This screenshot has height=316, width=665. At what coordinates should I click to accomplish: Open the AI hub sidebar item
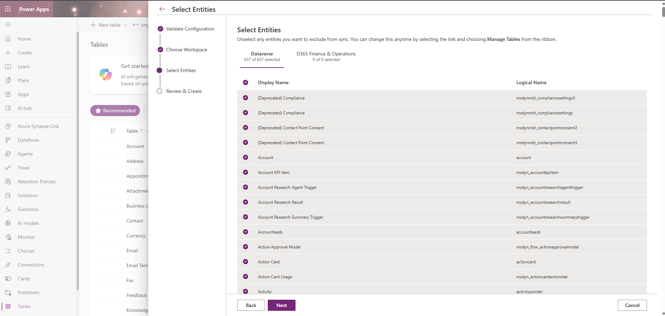click(25, 108)
